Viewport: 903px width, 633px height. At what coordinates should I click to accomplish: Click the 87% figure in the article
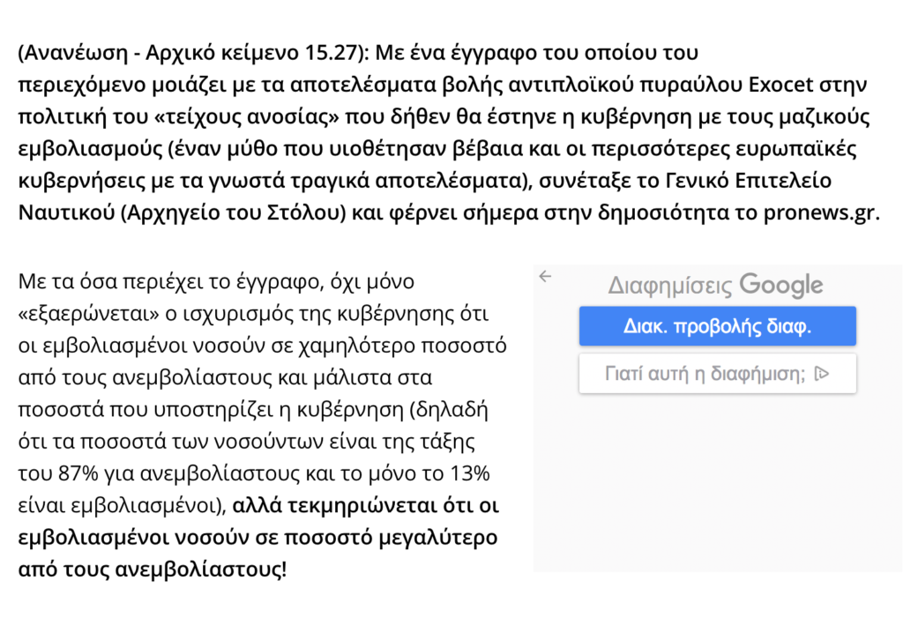[78, 473]
